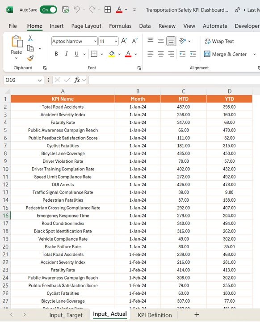Open the text Orientation tool
Screen dimensions: 260x322
[x=182, y=41]
